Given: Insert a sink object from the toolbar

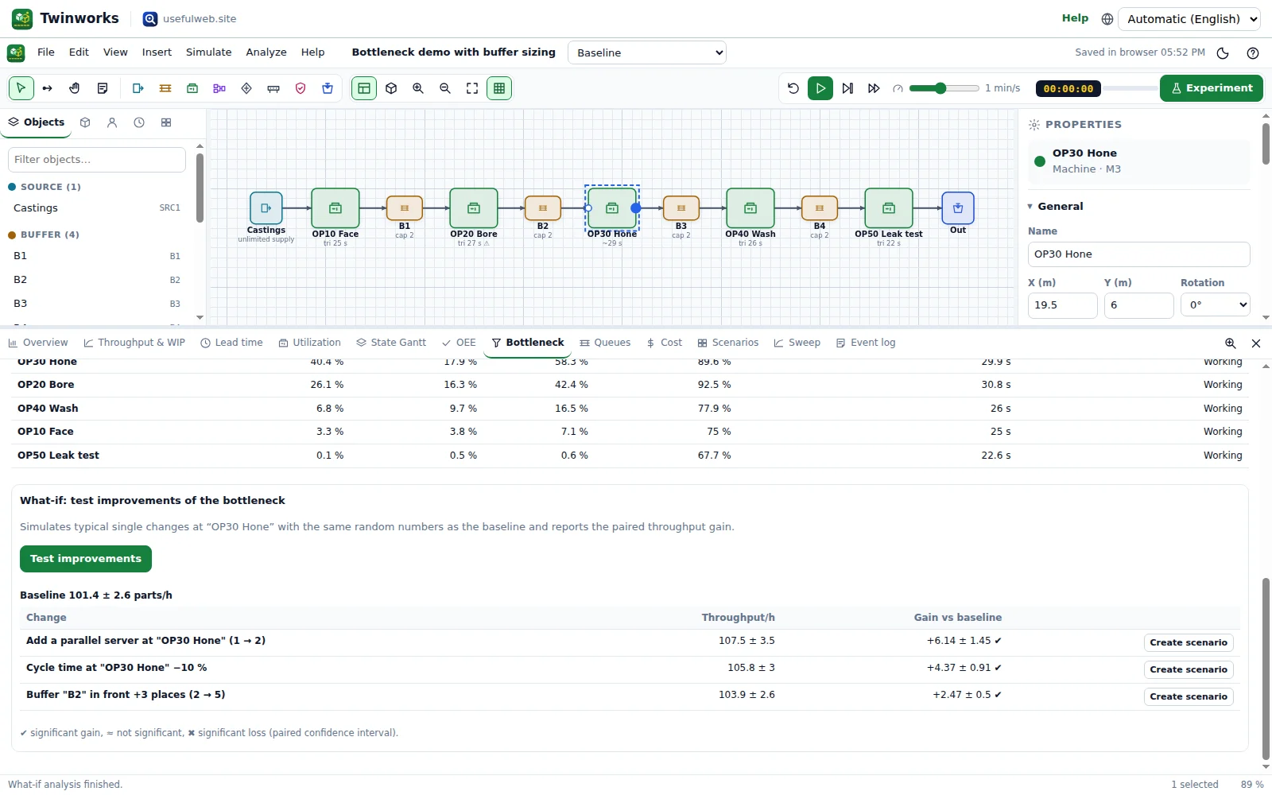Looking at the screenshot, I should (x=328, y=88).
